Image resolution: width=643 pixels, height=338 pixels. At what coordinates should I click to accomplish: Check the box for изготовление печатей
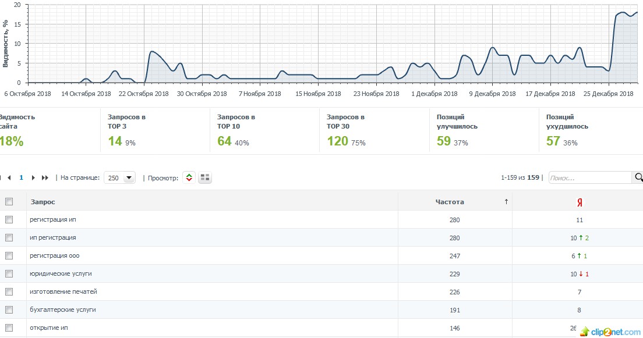coord(9,291)
